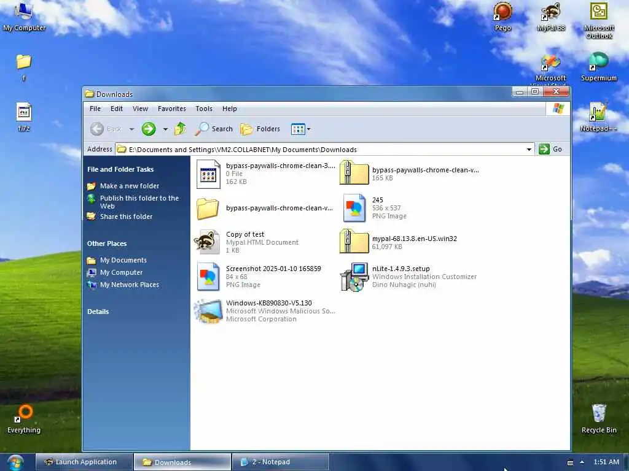
Task: Click the Start button on the taskbar
Action: [x=15, y=462]
